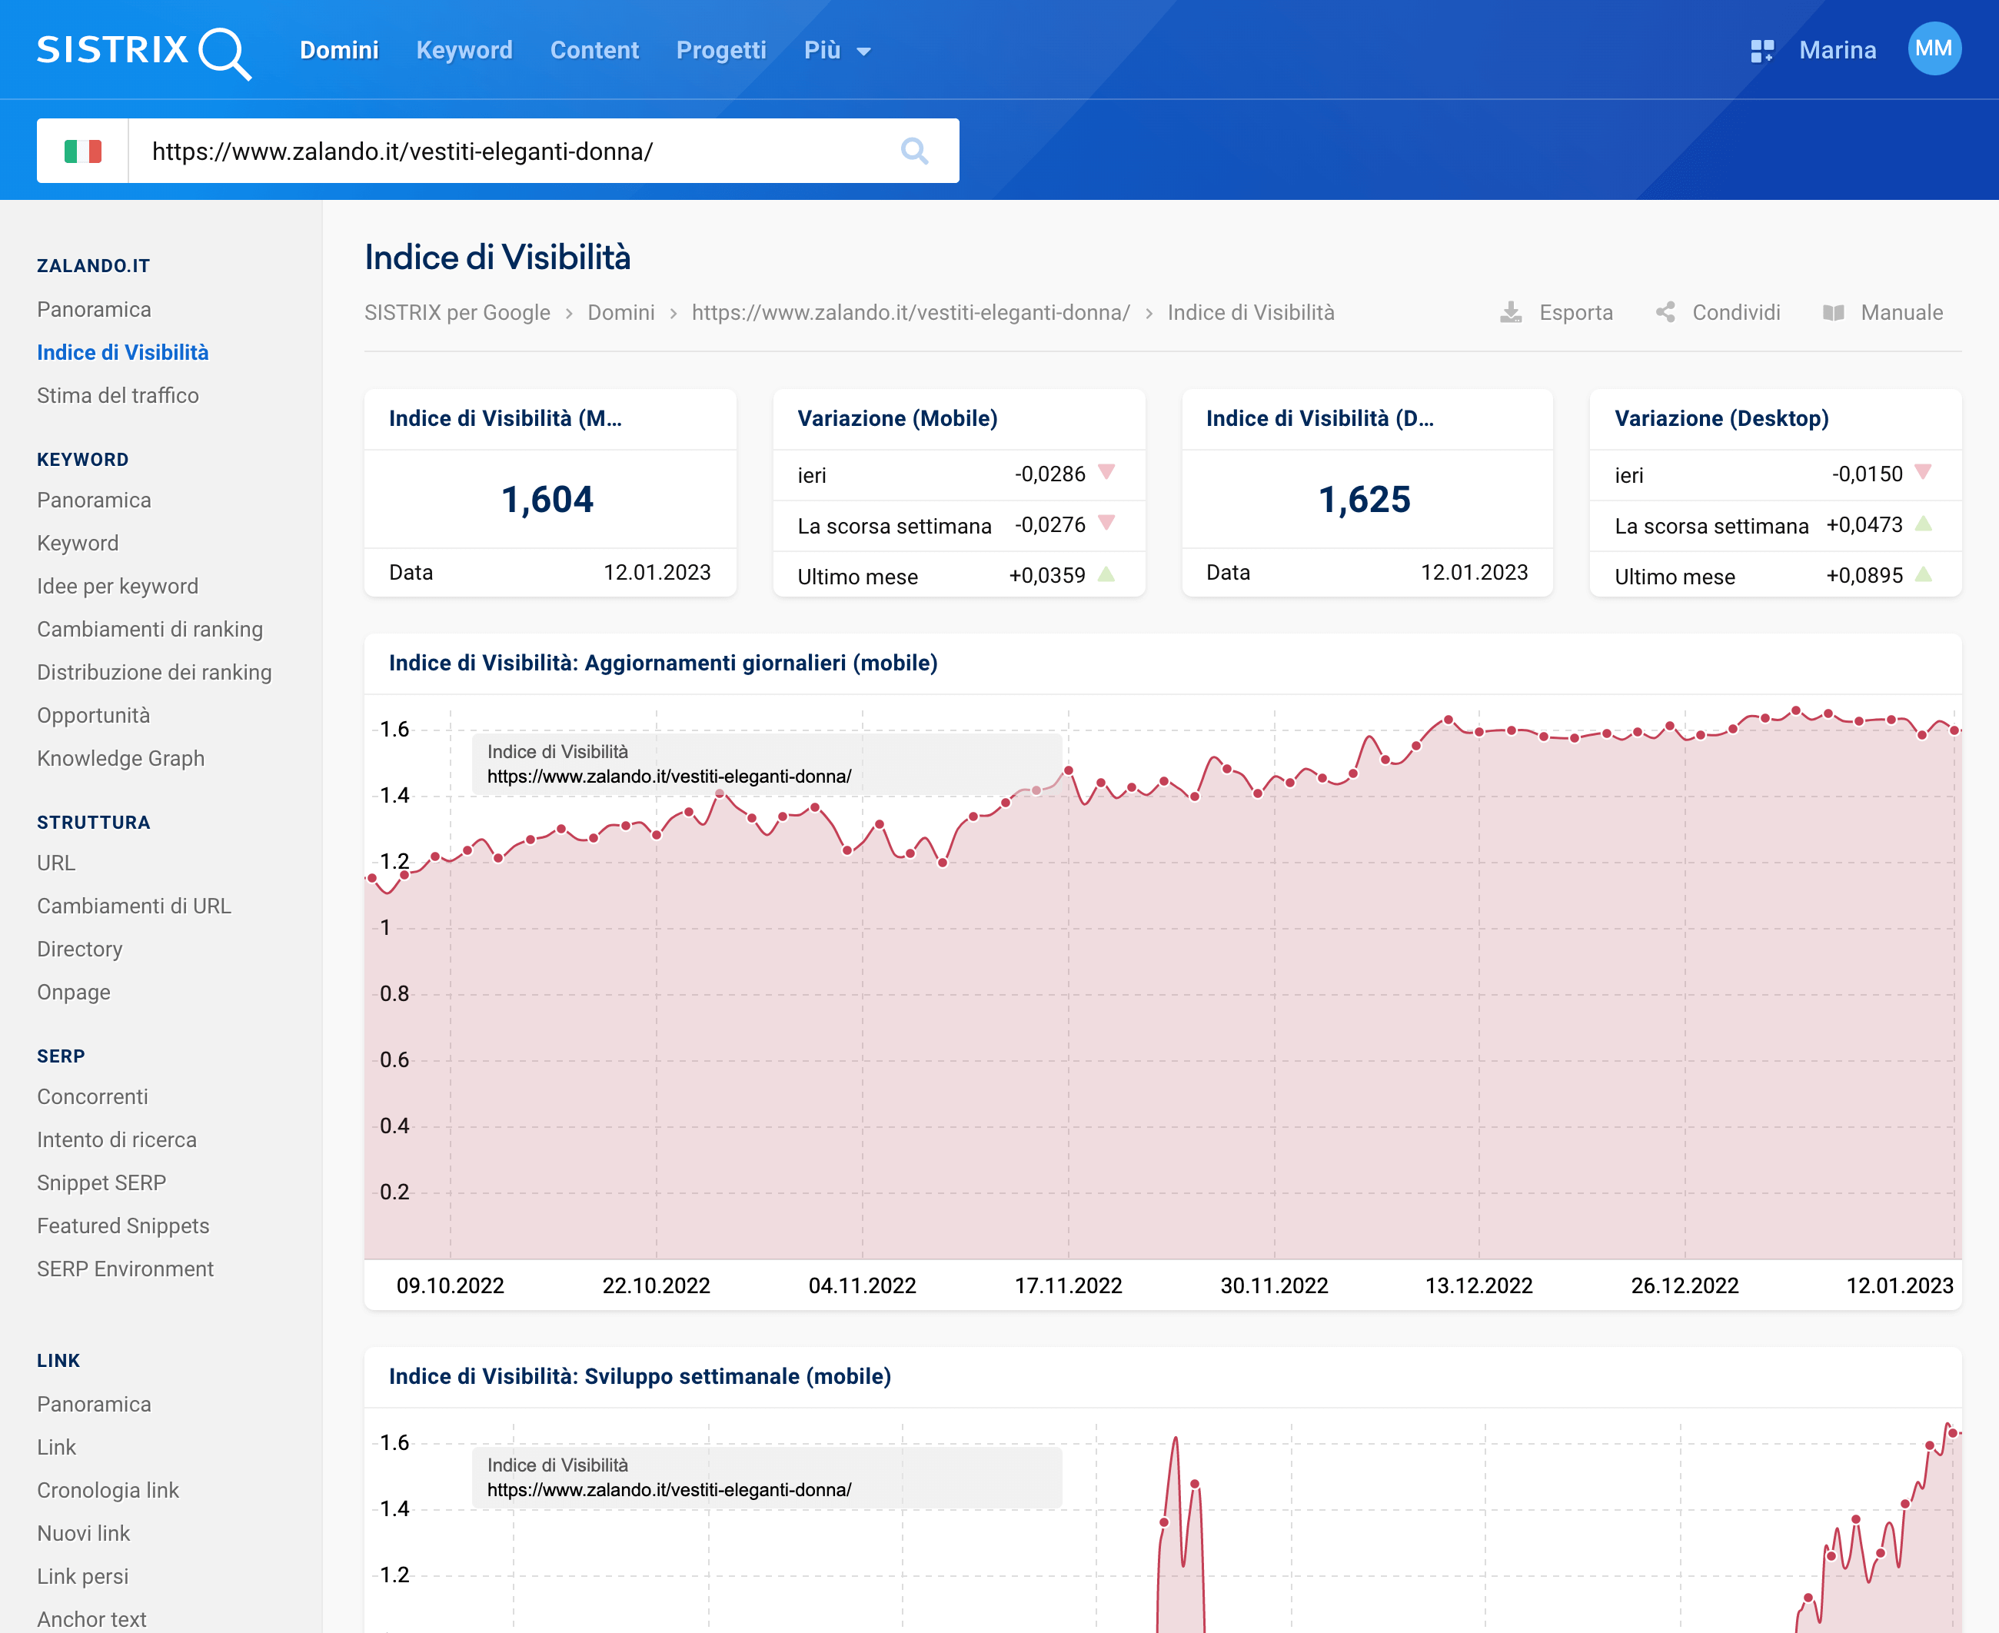Viewport: 1999px width, 1633px height.
Task: Click the URL search input field
Action: tap(513, 151)
